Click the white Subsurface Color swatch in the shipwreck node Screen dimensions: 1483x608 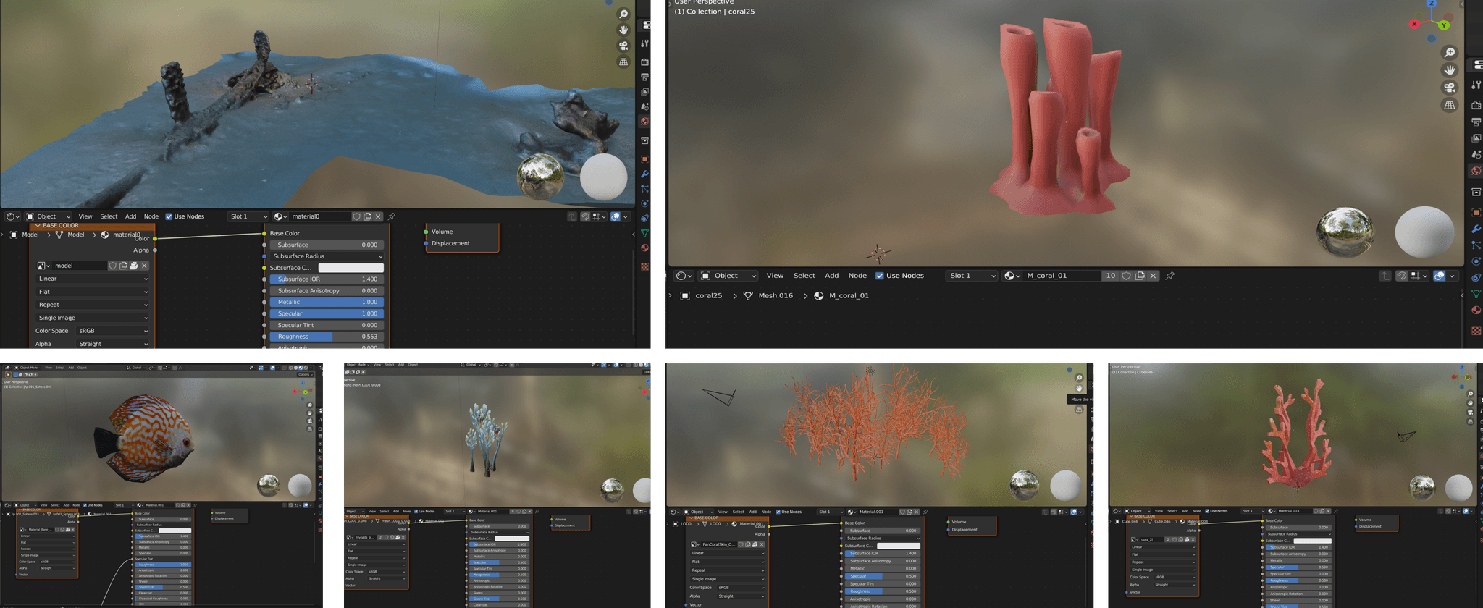coord(350,268)
